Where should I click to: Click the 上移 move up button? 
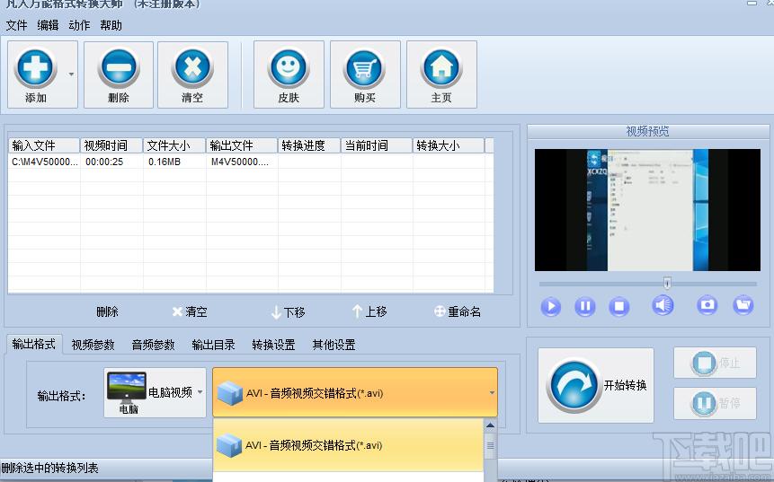click(369, 311)
